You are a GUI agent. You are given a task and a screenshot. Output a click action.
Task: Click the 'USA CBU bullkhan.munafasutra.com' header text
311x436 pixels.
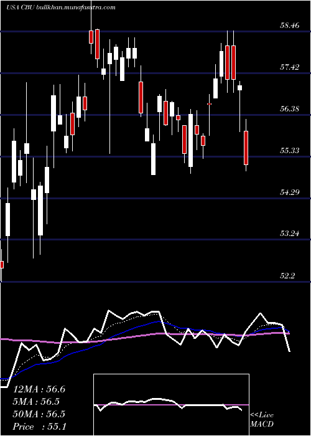tap(61, 7)
